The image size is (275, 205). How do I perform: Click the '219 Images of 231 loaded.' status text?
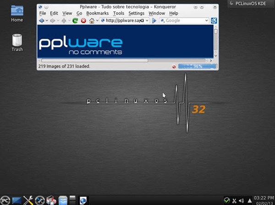pos(64,66)
